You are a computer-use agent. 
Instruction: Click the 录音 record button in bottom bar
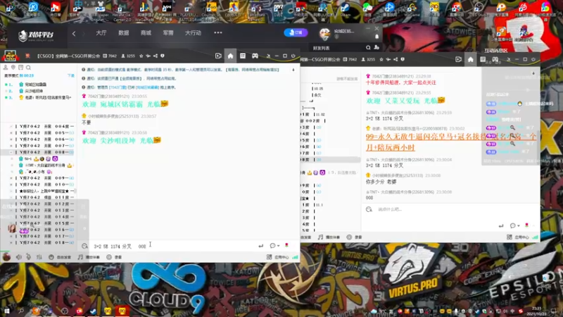115,257
